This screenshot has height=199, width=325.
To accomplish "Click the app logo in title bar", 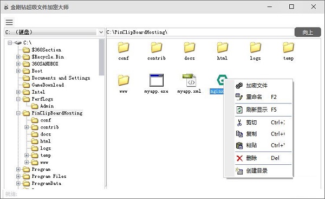I will click(x=6, y=7).
